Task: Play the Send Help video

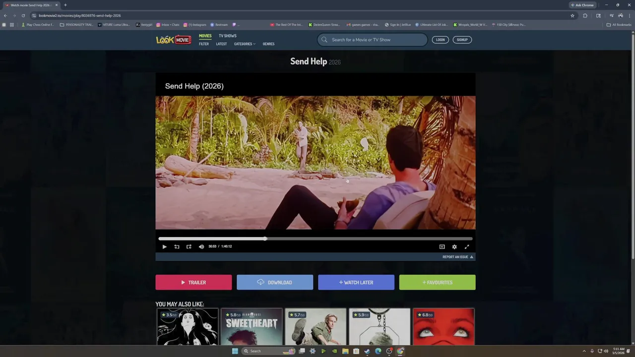Action: pos(165,246)
